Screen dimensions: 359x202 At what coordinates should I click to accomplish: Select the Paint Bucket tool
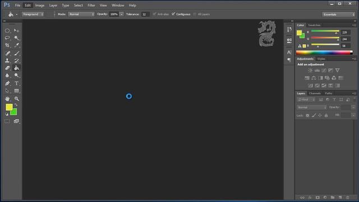[16, 68]
